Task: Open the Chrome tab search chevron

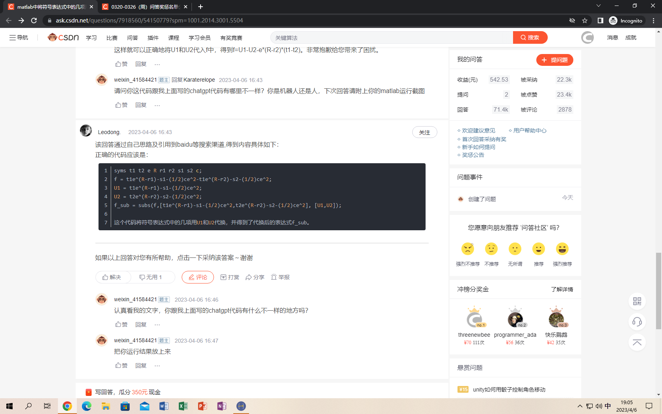Action: click(x=598, y=6)
